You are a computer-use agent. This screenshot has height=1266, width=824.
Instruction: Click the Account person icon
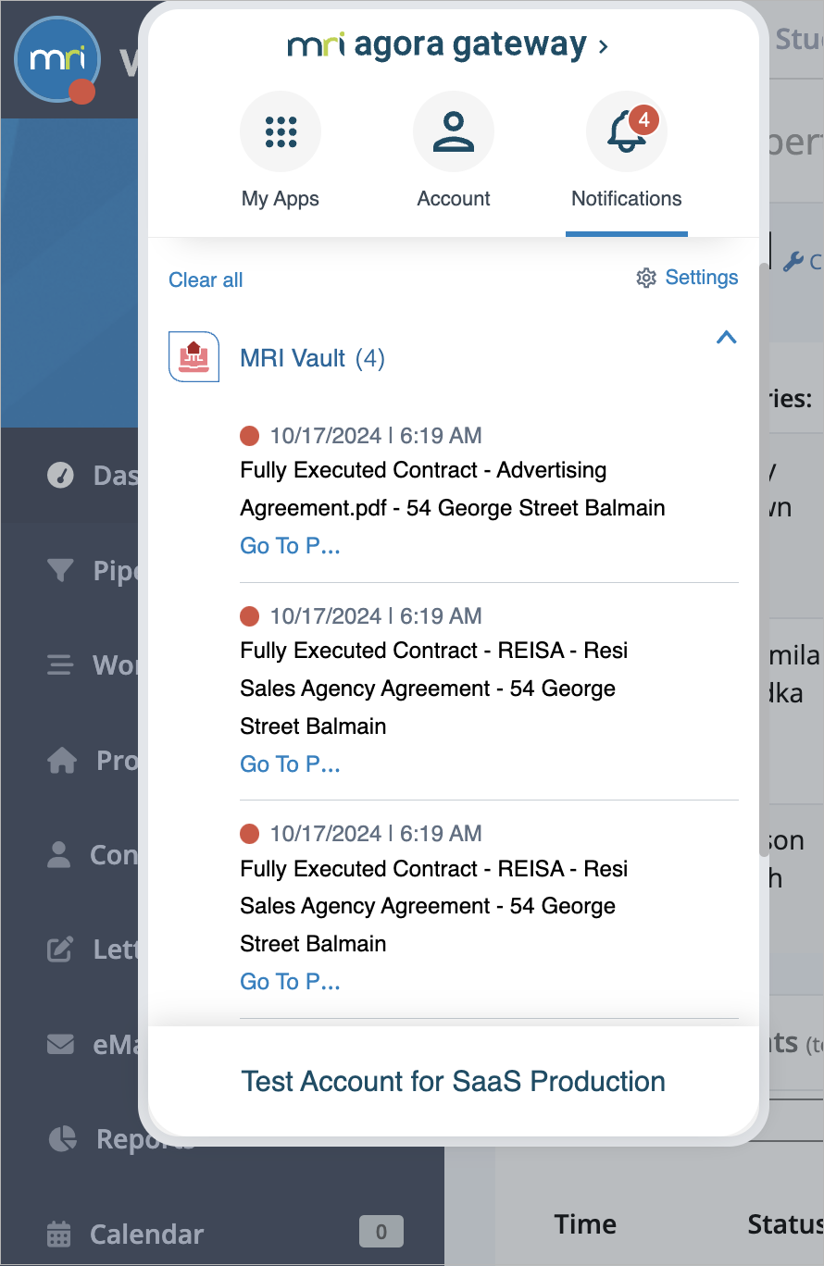point(454,132)
